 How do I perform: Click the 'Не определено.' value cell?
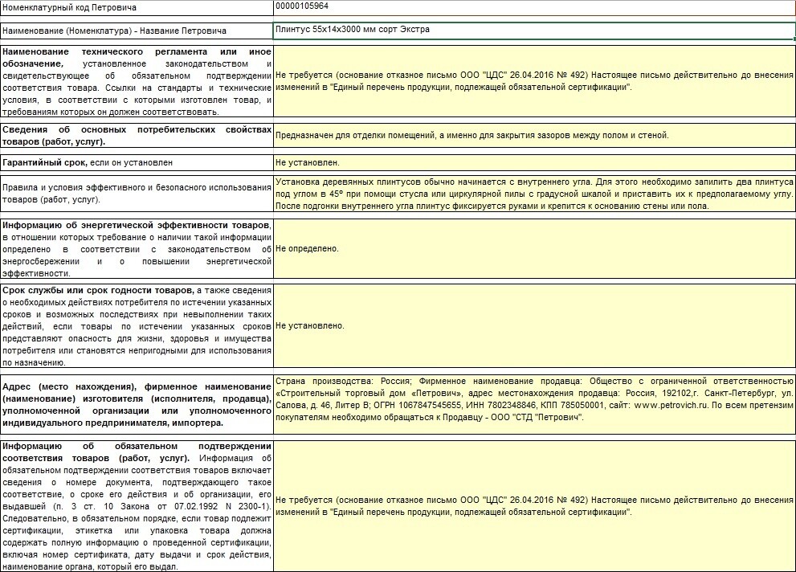click(x=534, y=248)
